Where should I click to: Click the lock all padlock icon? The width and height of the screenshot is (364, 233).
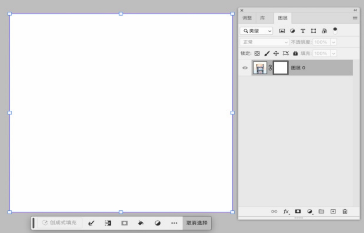point(295,53)
